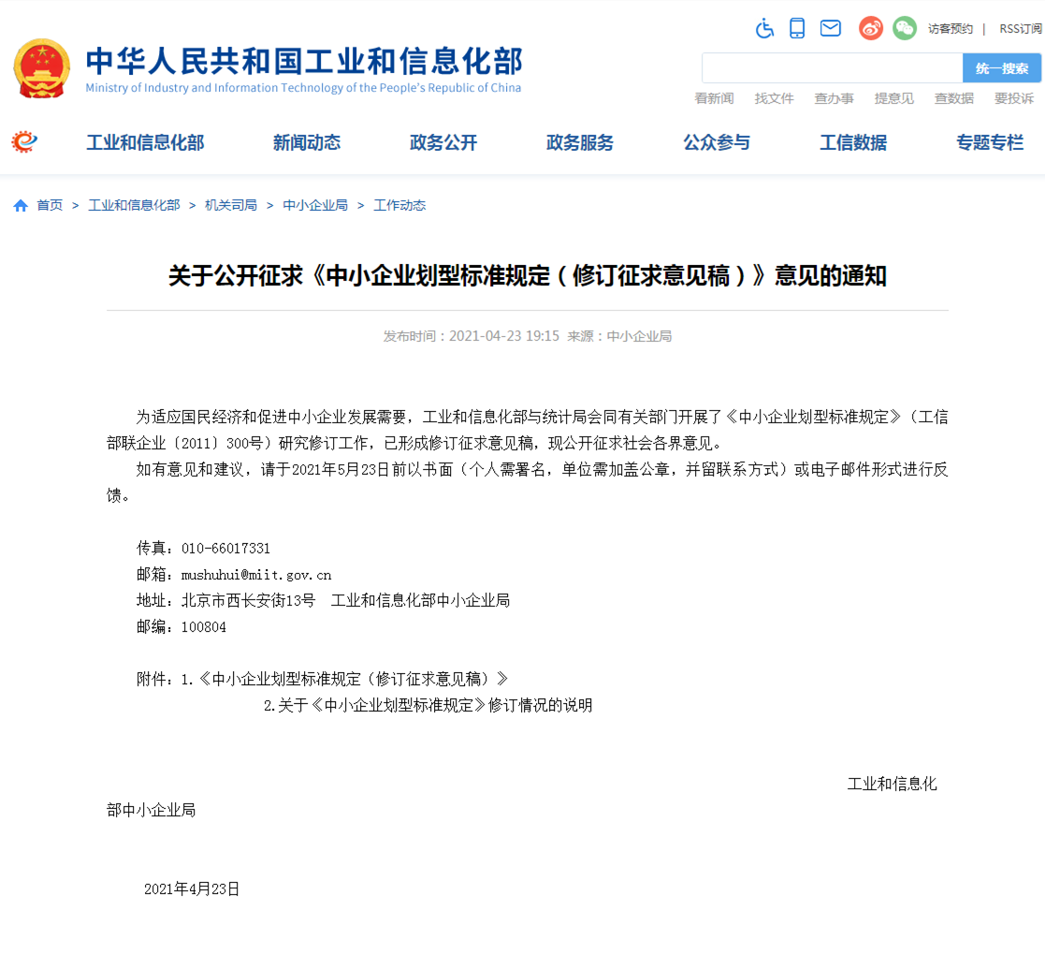Click the email address mushuhui@miit.gov.cn
Viewport: 1045px width, 969px height.
[256, 575]
